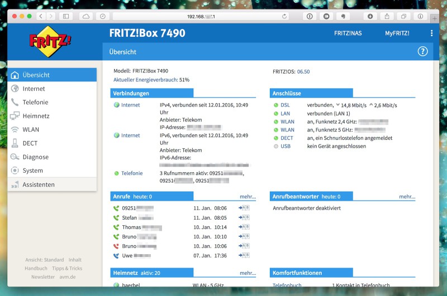This screenshot has width=447, height=296.
Task: Show more calls via Anrufe mehr...
Action: [x=248, y=196]
